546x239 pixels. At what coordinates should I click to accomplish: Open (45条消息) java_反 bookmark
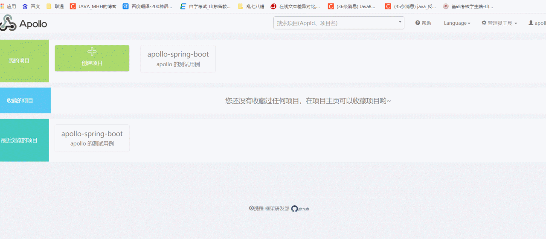pyautogui.click(x=411, y=6)
